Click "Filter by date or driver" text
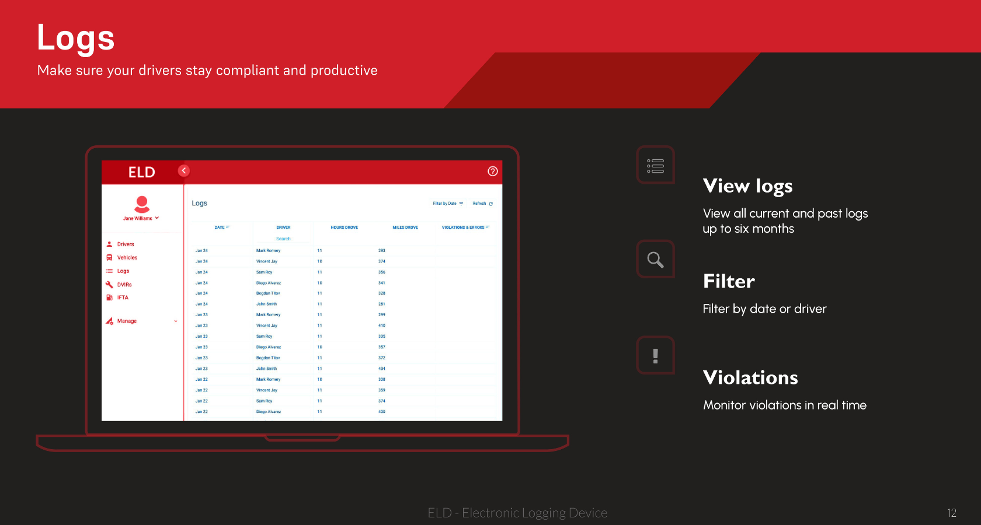981x525 pixels. 764,309
